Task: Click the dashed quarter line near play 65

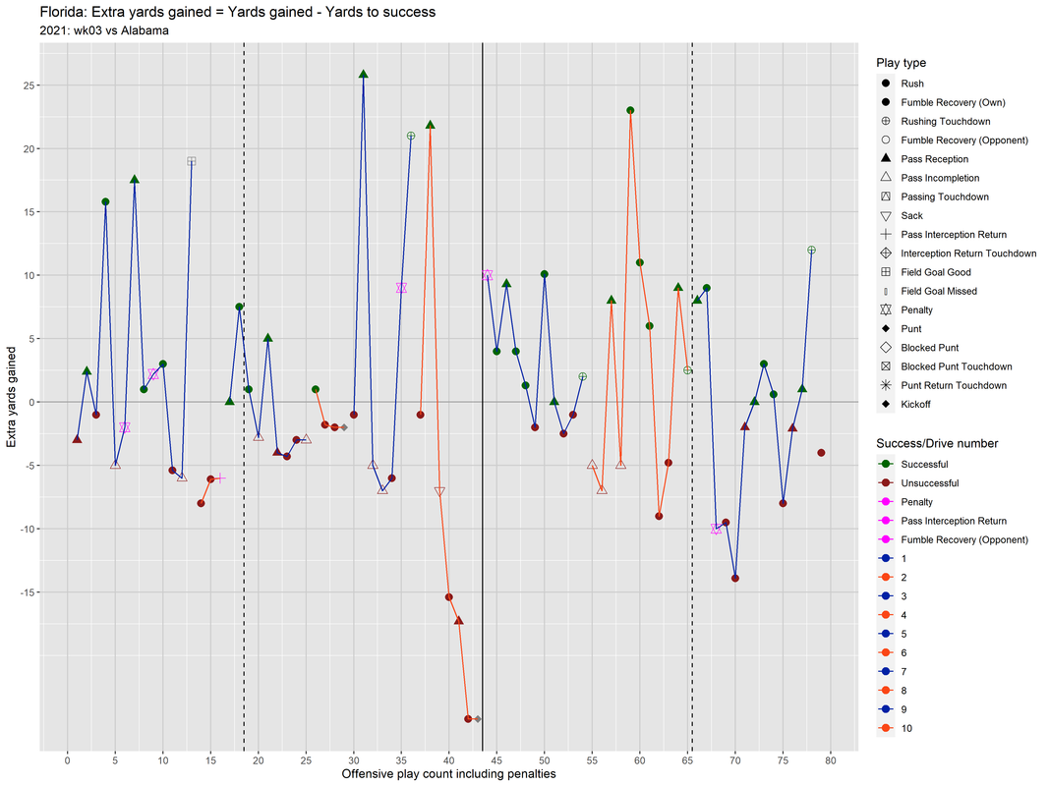Action: coord(692,397)
